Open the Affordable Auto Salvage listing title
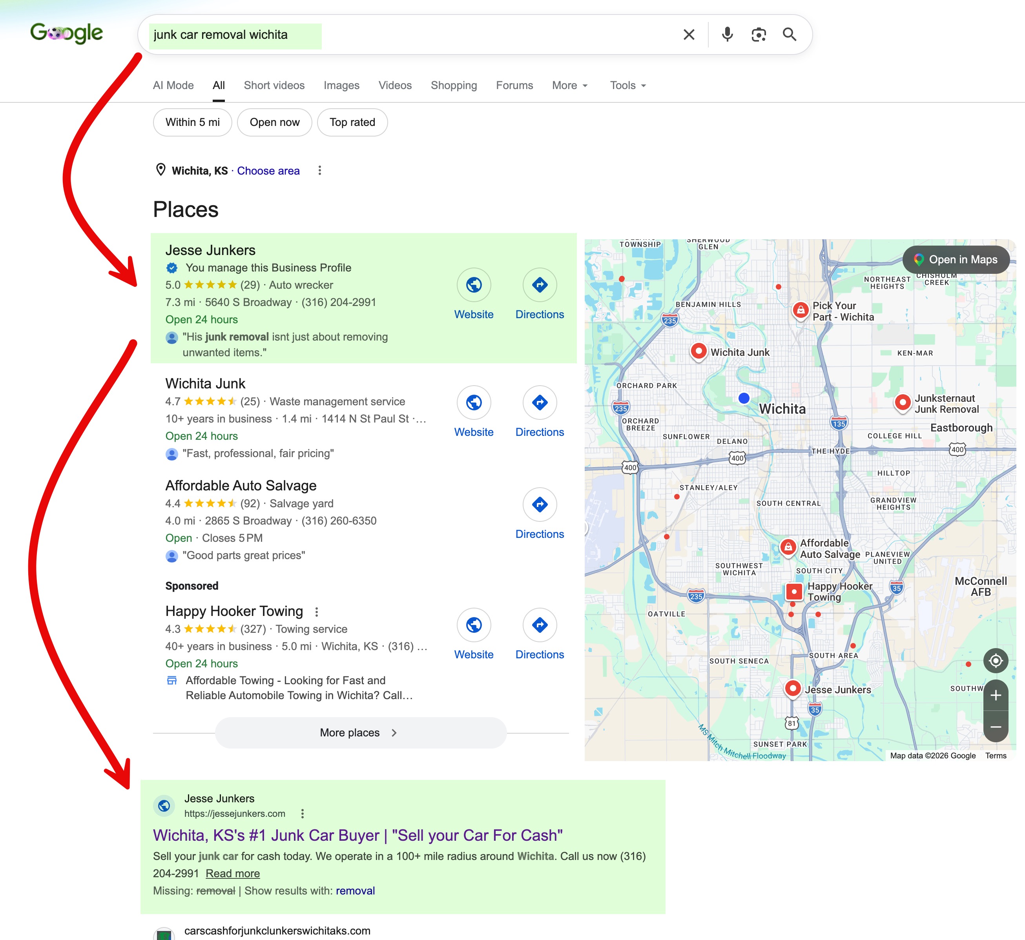The image size is (1025, 940). tap(241, 486)
